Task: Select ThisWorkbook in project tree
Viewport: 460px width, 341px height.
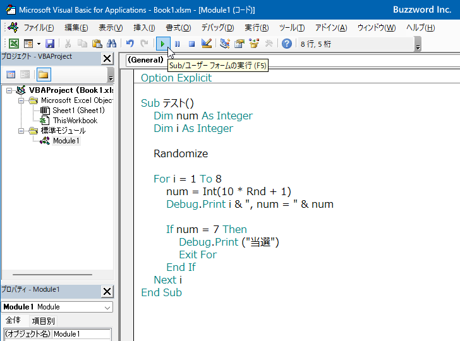Action: pyautogui.click(x=75, y=121)
